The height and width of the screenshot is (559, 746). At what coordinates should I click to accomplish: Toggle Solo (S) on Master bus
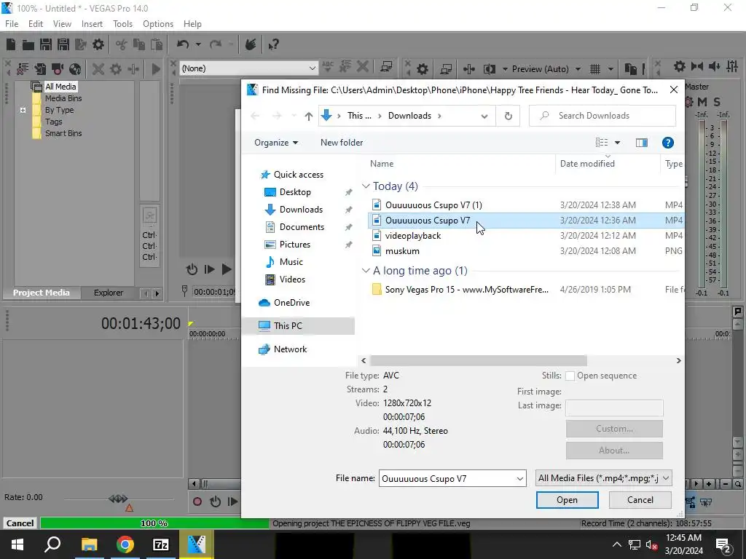[x=717, y=102]
